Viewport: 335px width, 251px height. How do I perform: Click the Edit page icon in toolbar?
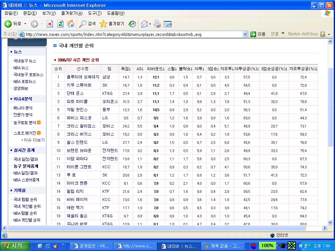[168, 24]
